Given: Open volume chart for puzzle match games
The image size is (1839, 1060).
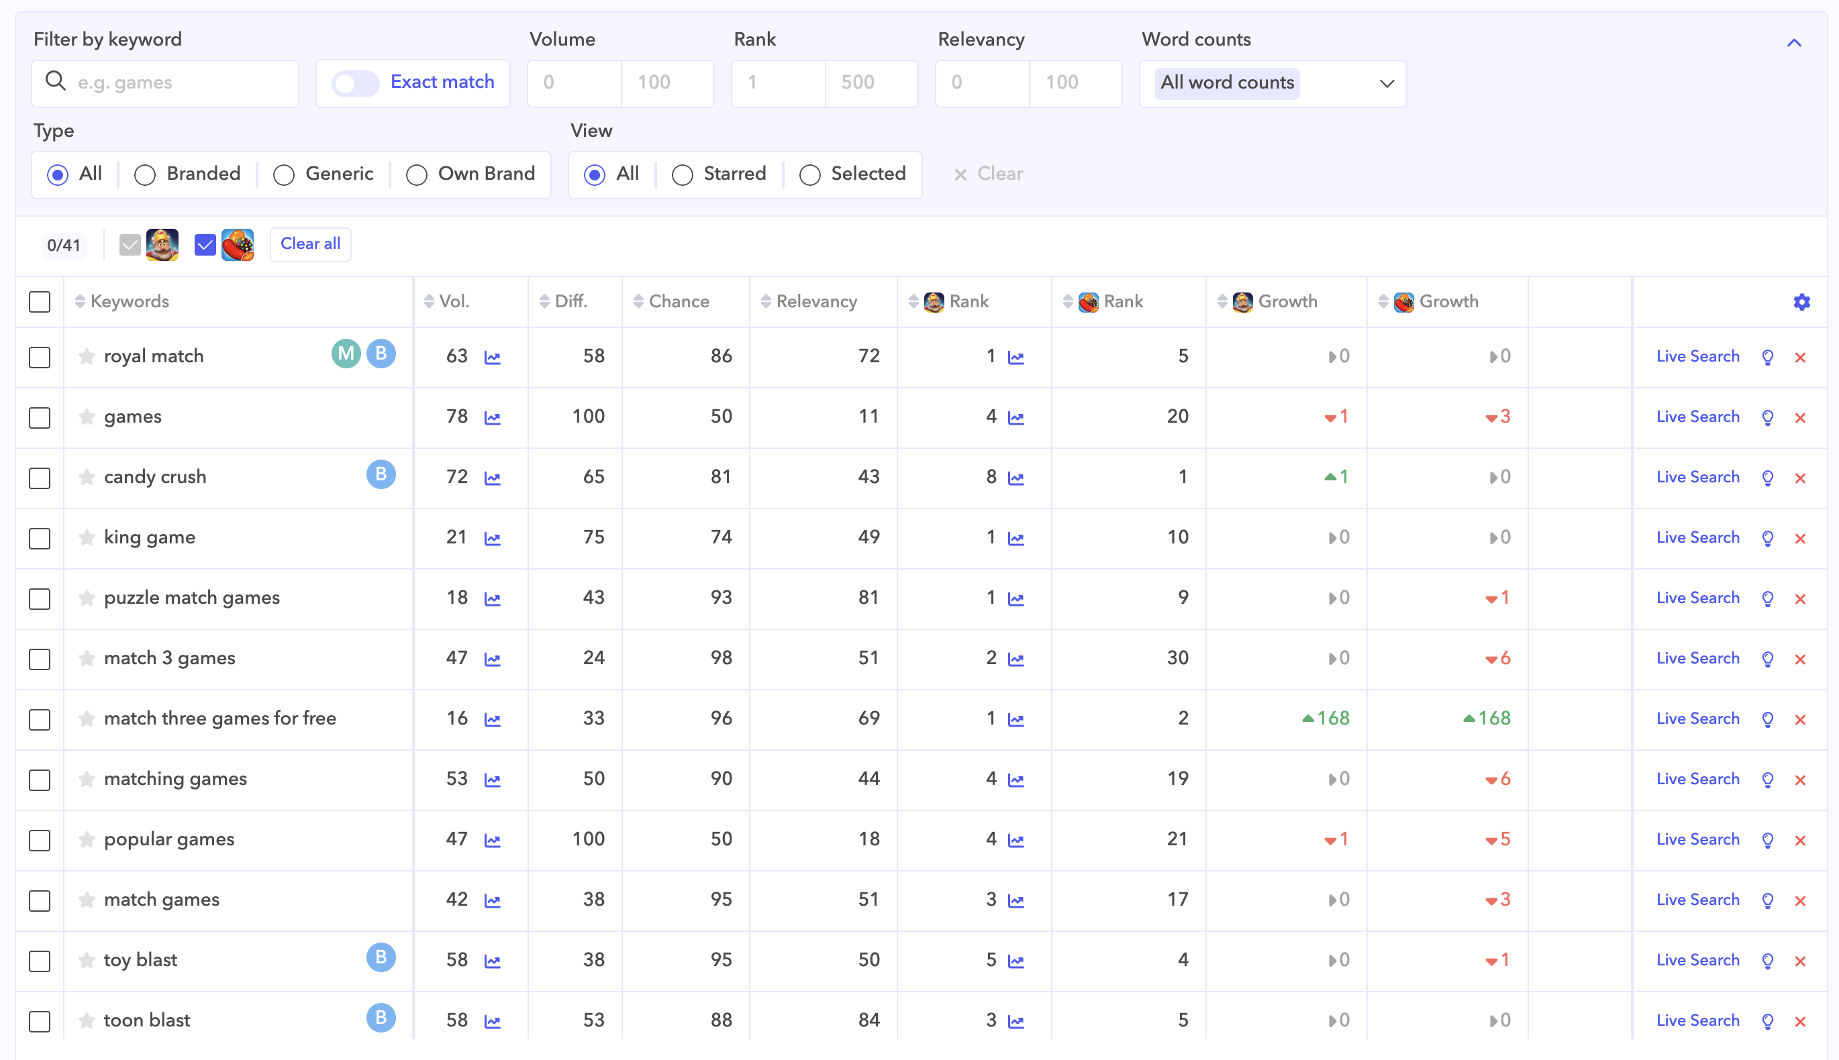Looking at the screenshot, I should click(493, 599).
